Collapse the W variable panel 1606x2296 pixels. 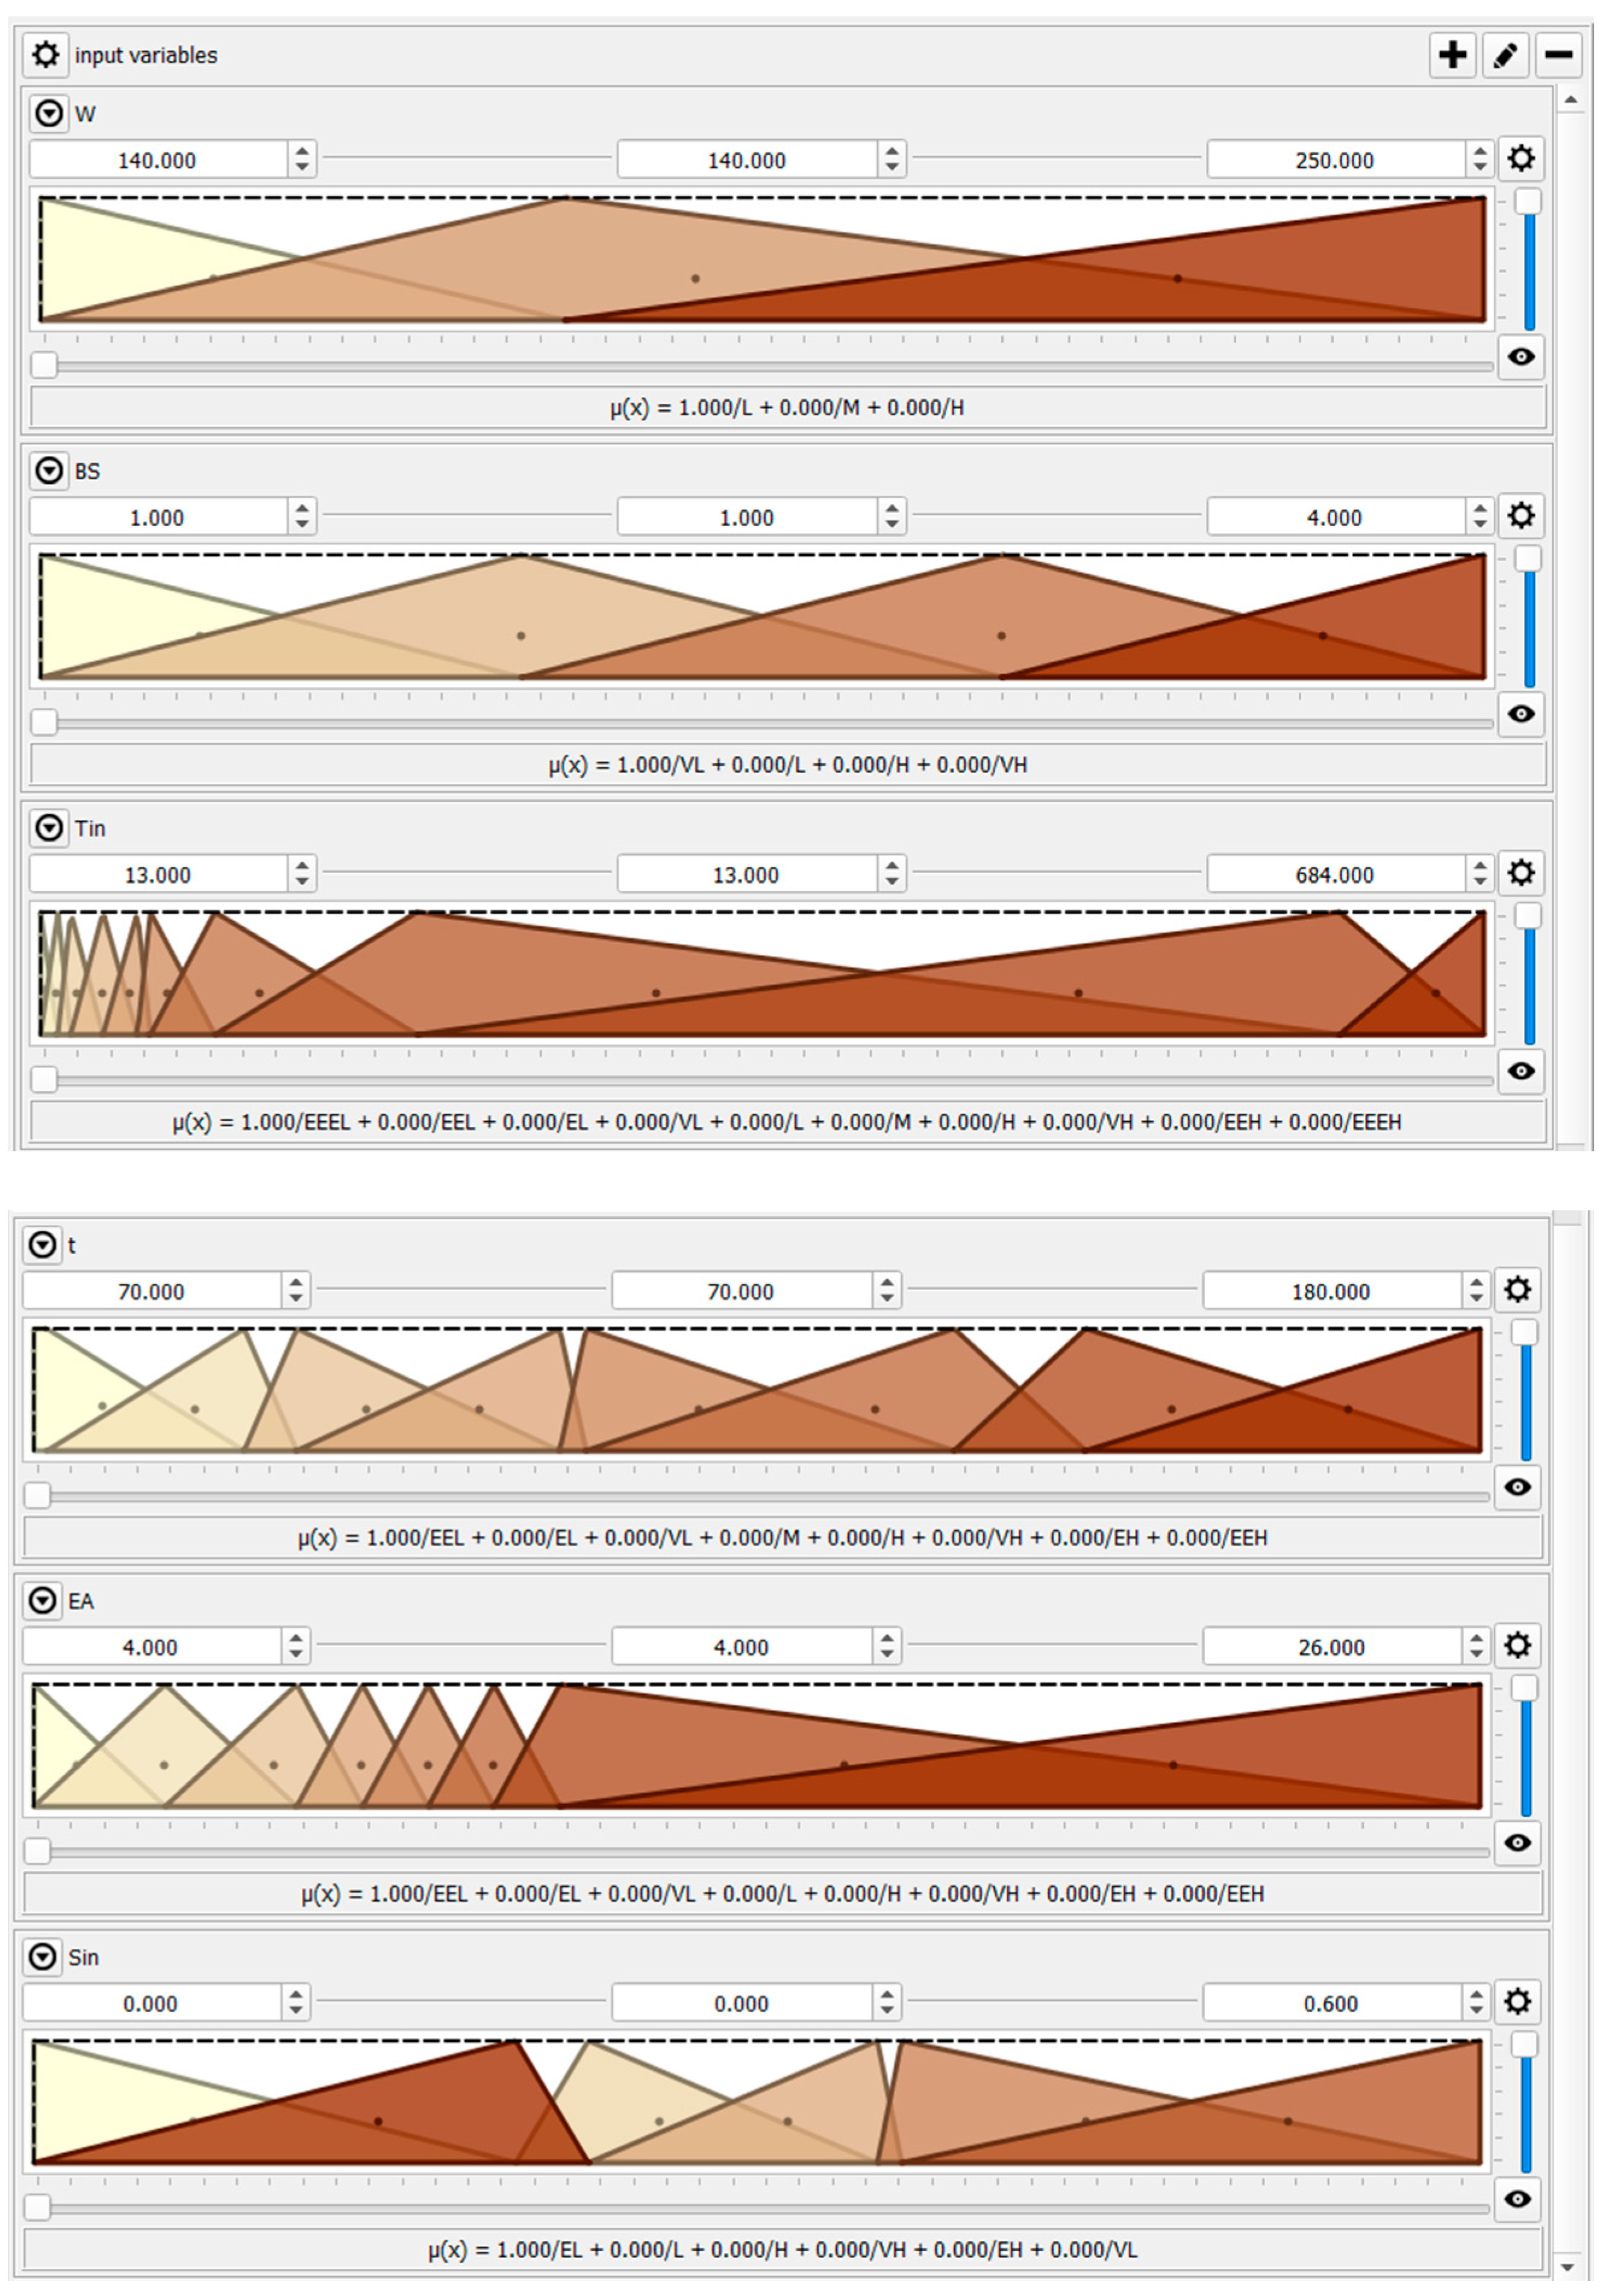[48, 113]
